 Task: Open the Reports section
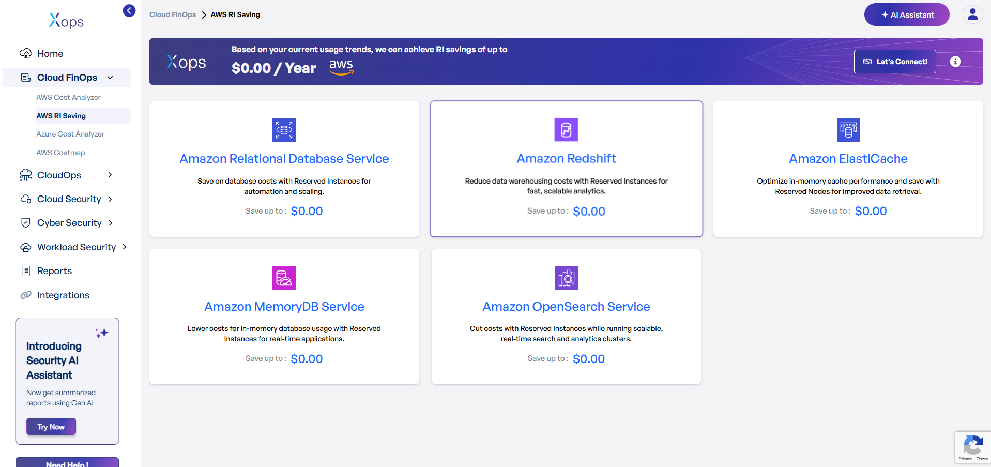click(x=54, y=271)
